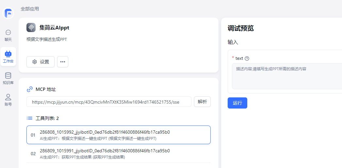Click the gear icon in 设置 button
Image resolution: width=342 pixels, height=168 pixels.
point(35,62)
